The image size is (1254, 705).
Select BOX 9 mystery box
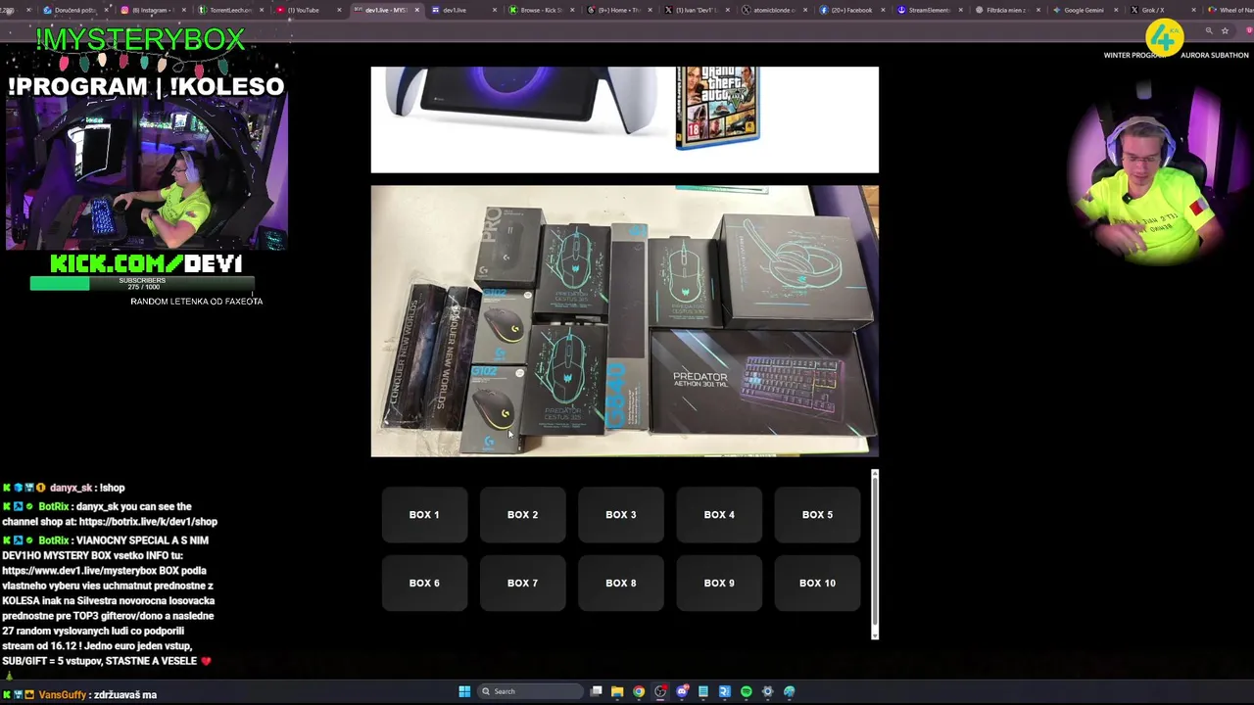(719, 584)
